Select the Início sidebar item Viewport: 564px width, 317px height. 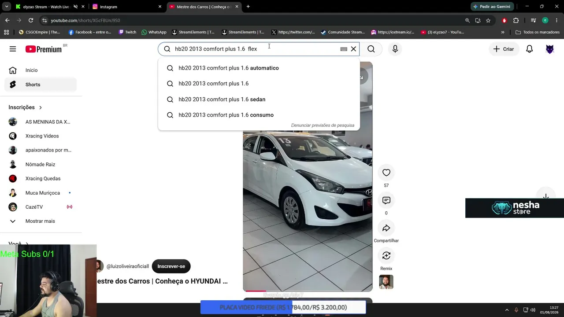point(41,70)
